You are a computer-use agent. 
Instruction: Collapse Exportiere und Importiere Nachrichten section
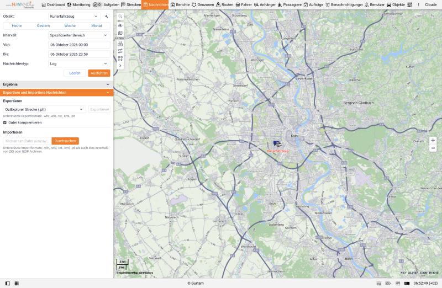pos(57,92)
